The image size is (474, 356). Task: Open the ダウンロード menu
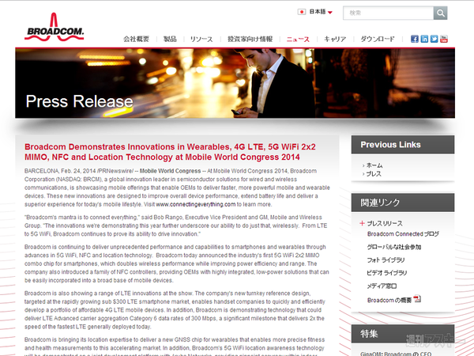(x=378, y=39)
